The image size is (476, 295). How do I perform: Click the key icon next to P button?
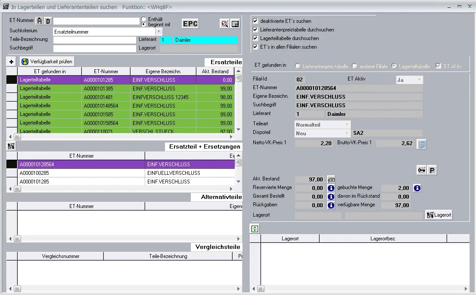coord(422,170)
